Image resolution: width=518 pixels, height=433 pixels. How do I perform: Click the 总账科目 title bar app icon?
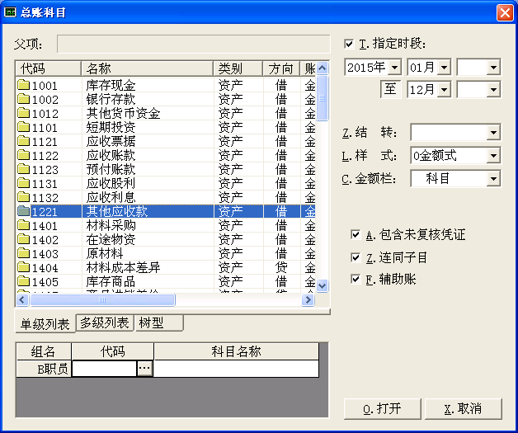pyautogui.click(x=10, y=12)
